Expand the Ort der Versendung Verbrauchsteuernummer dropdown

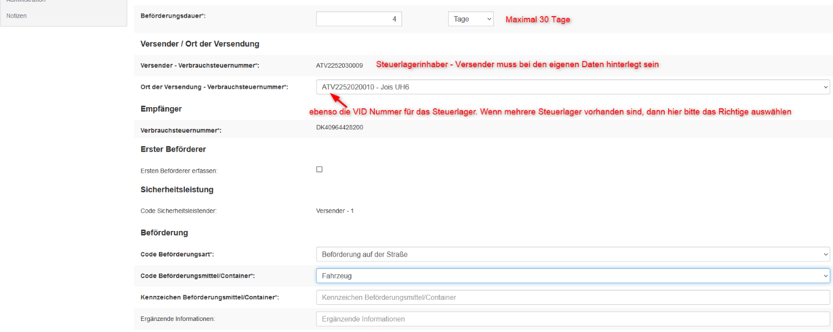[x=572, y=87]
